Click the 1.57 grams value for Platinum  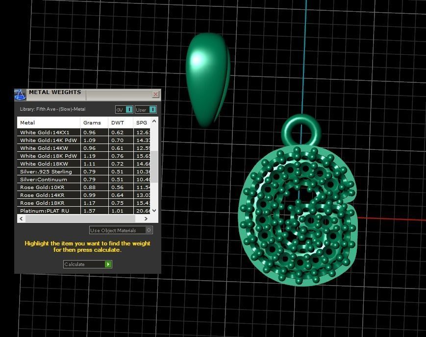point(89,211)
